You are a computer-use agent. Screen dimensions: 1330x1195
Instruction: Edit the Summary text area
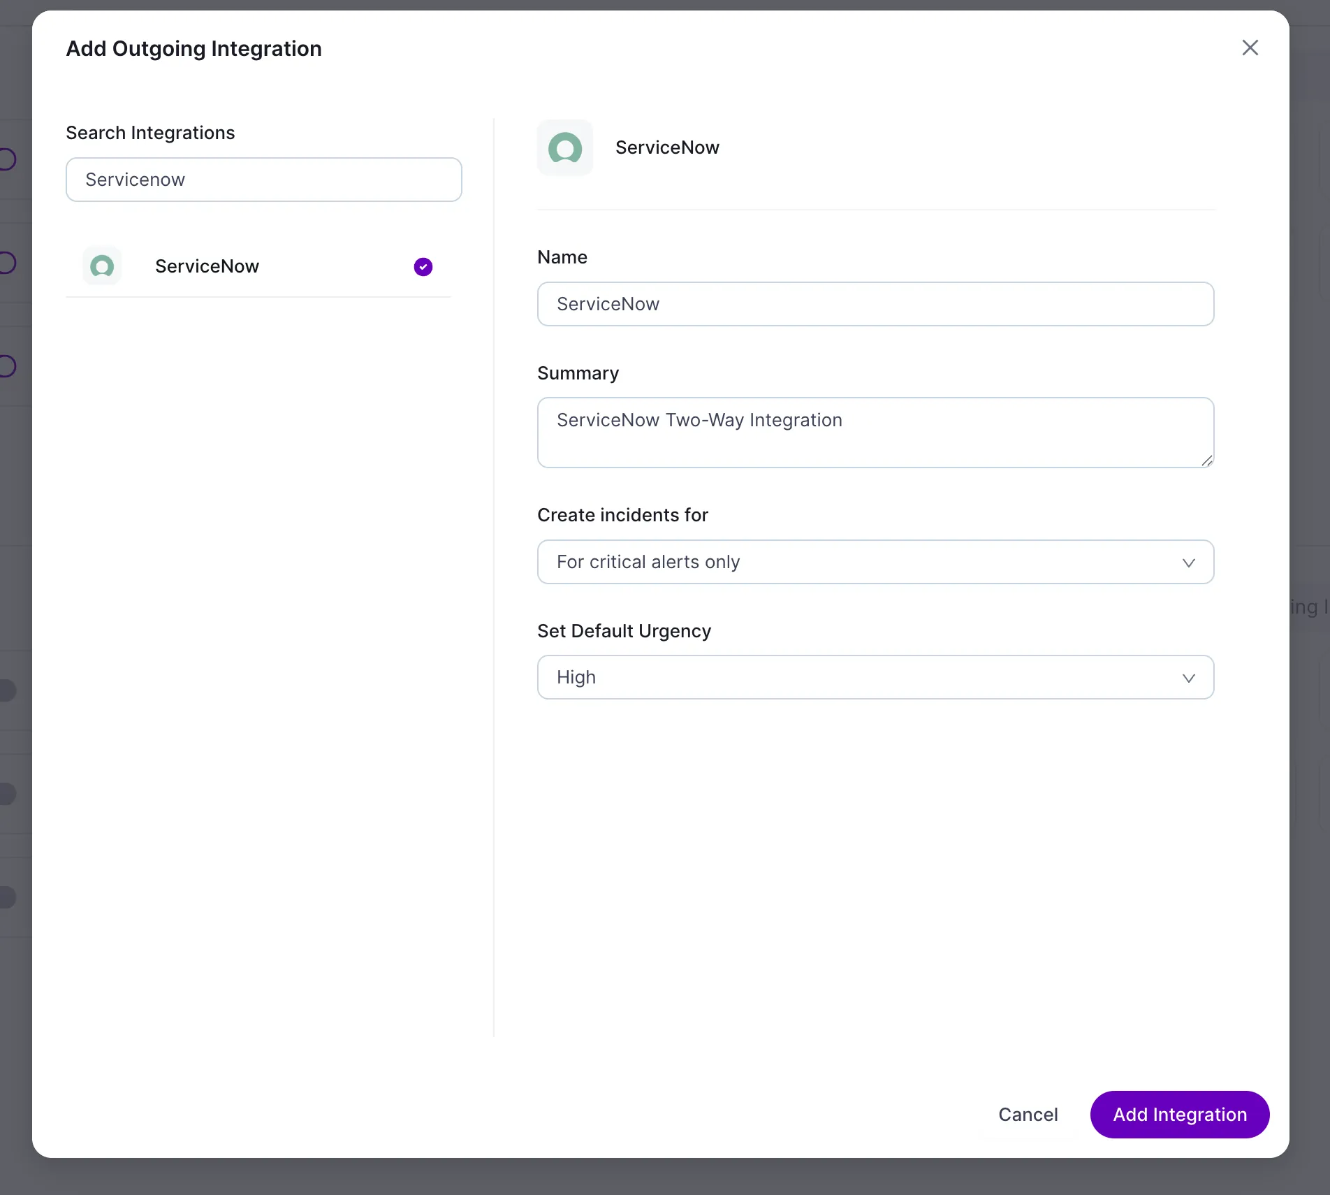(875, 433)
